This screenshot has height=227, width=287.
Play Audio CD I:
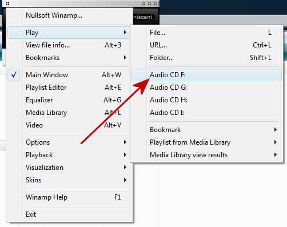(206, 113)
